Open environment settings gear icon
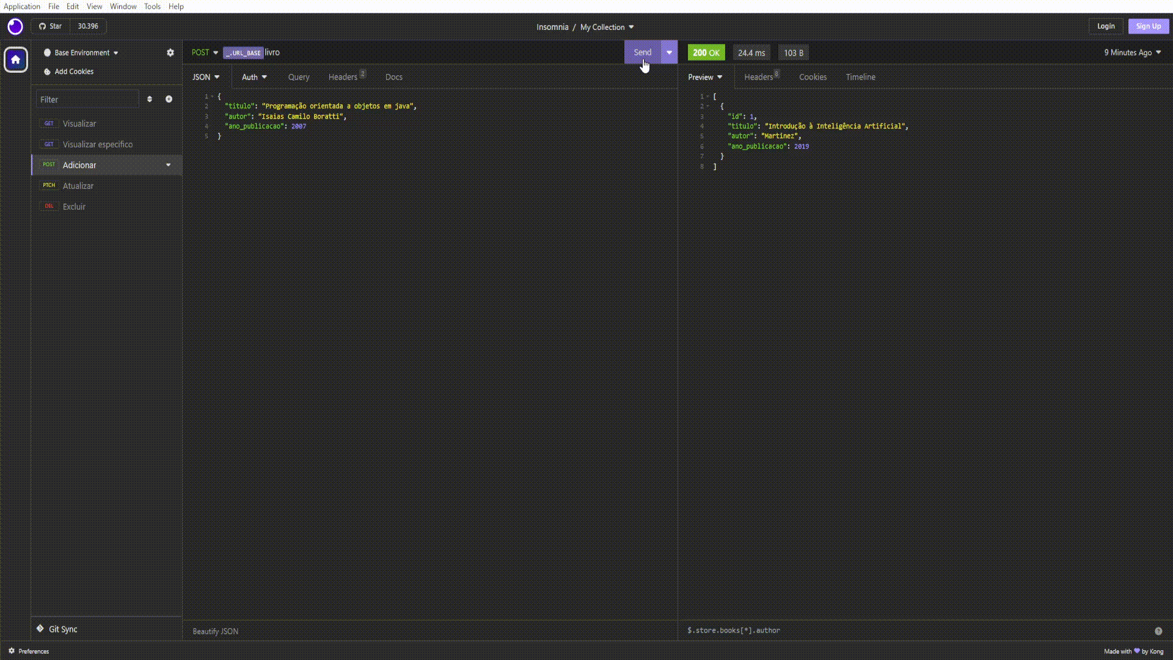Viewport: 1173px width, 660px height. click(x=170, y=53)
